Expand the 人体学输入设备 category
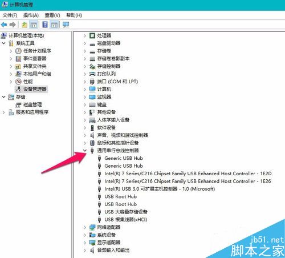The width and height of the screenshot is (285, 258). [85, 120]
